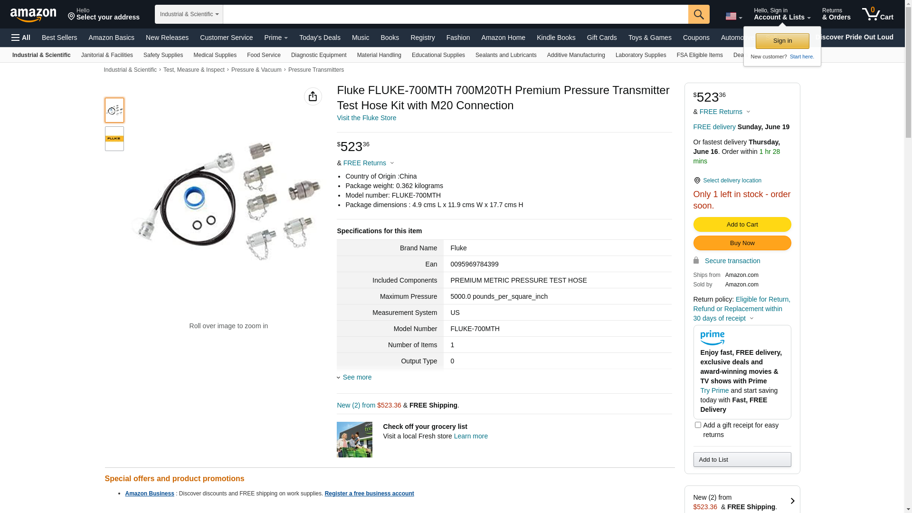Check the gift receipt checkbox
This screenshot has width=912, height=513.
(x=698, y=425)
